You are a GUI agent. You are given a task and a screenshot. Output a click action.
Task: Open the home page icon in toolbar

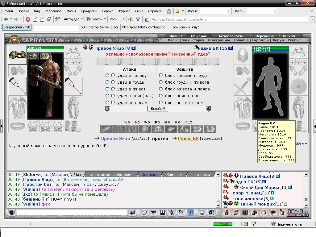[x=49, y=19]
